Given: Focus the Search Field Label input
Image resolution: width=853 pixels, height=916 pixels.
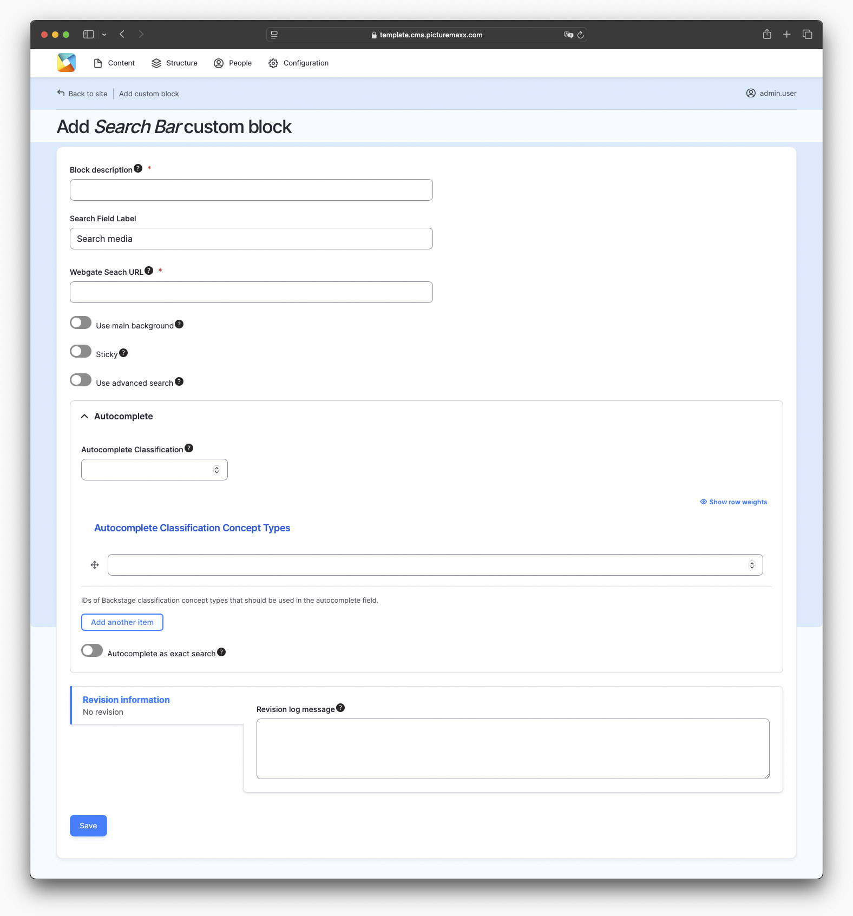Looking at the screenshot, I should (x=251, y=239).
